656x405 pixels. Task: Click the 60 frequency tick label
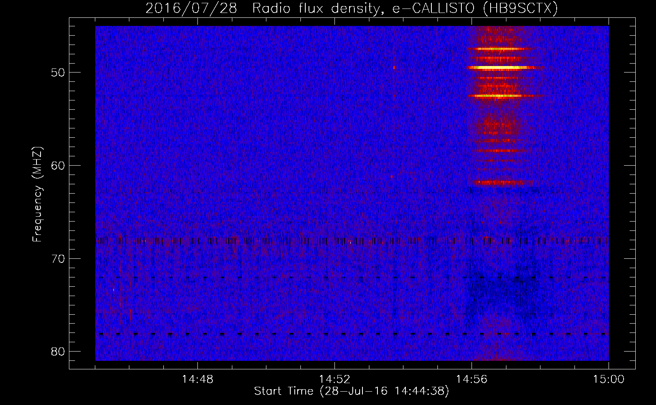[58, 165]
